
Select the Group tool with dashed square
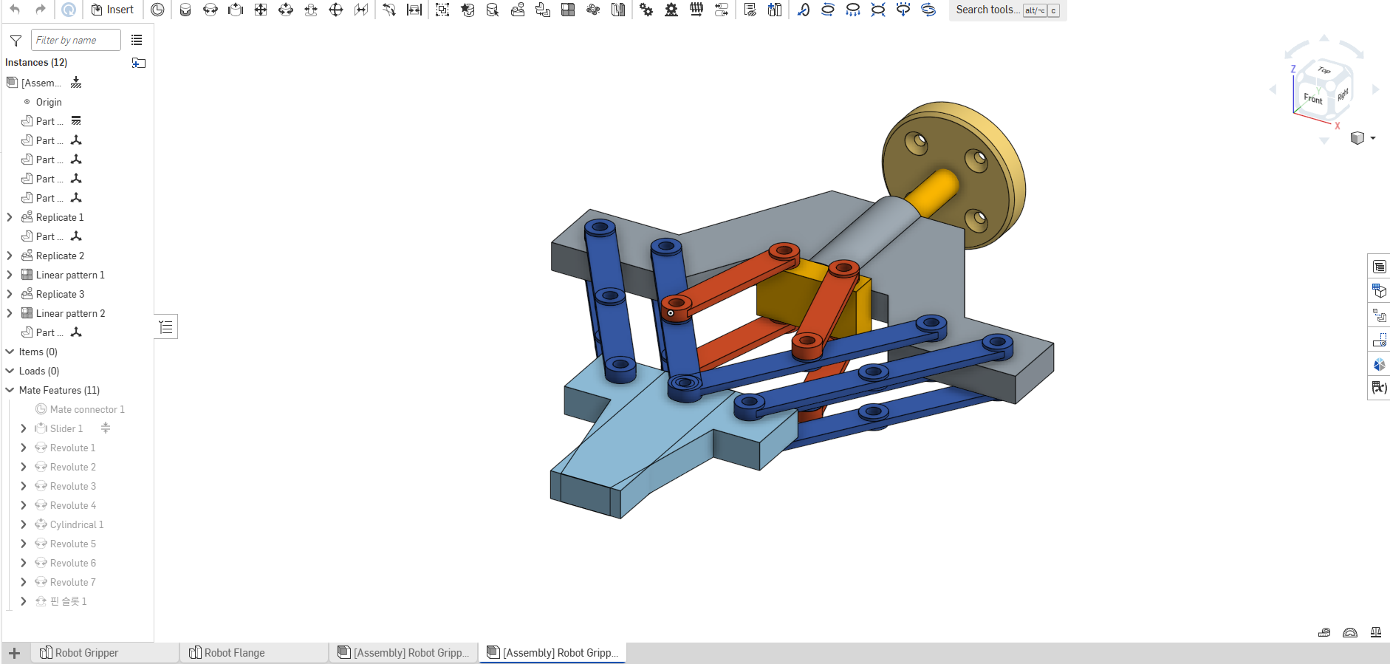[442, 10]
